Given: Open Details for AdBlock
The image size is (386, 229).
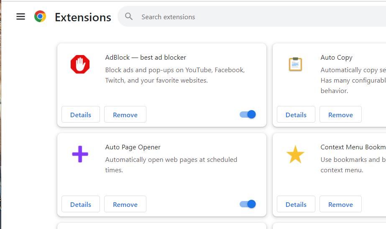Looking at the screenshot, I should pos(81,115).
